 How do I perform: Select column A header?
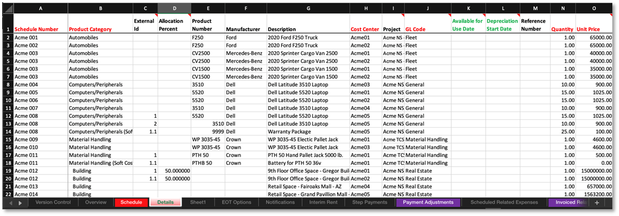41,8
